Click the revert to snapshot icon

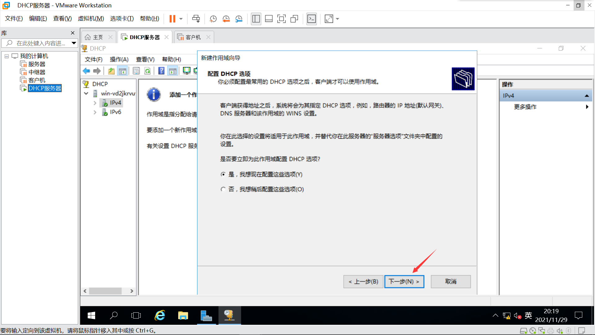coord(226,19)
